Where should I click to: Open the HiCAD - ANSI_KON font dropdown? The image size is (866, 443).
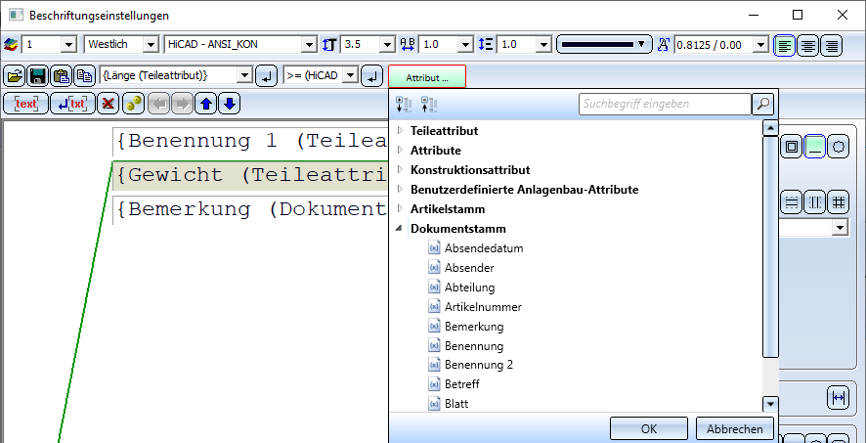[308, 45]
